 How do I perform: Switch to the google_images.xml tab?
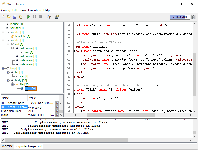(x=29, y=146)
